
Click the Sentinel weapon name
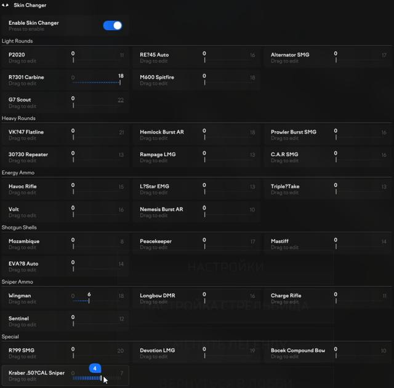[x=18, y=319]
